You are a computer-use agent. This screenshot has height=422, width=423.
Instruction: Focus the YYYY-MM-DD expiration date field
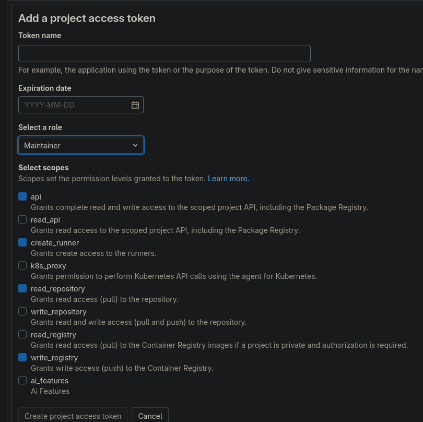coord(73,105)
